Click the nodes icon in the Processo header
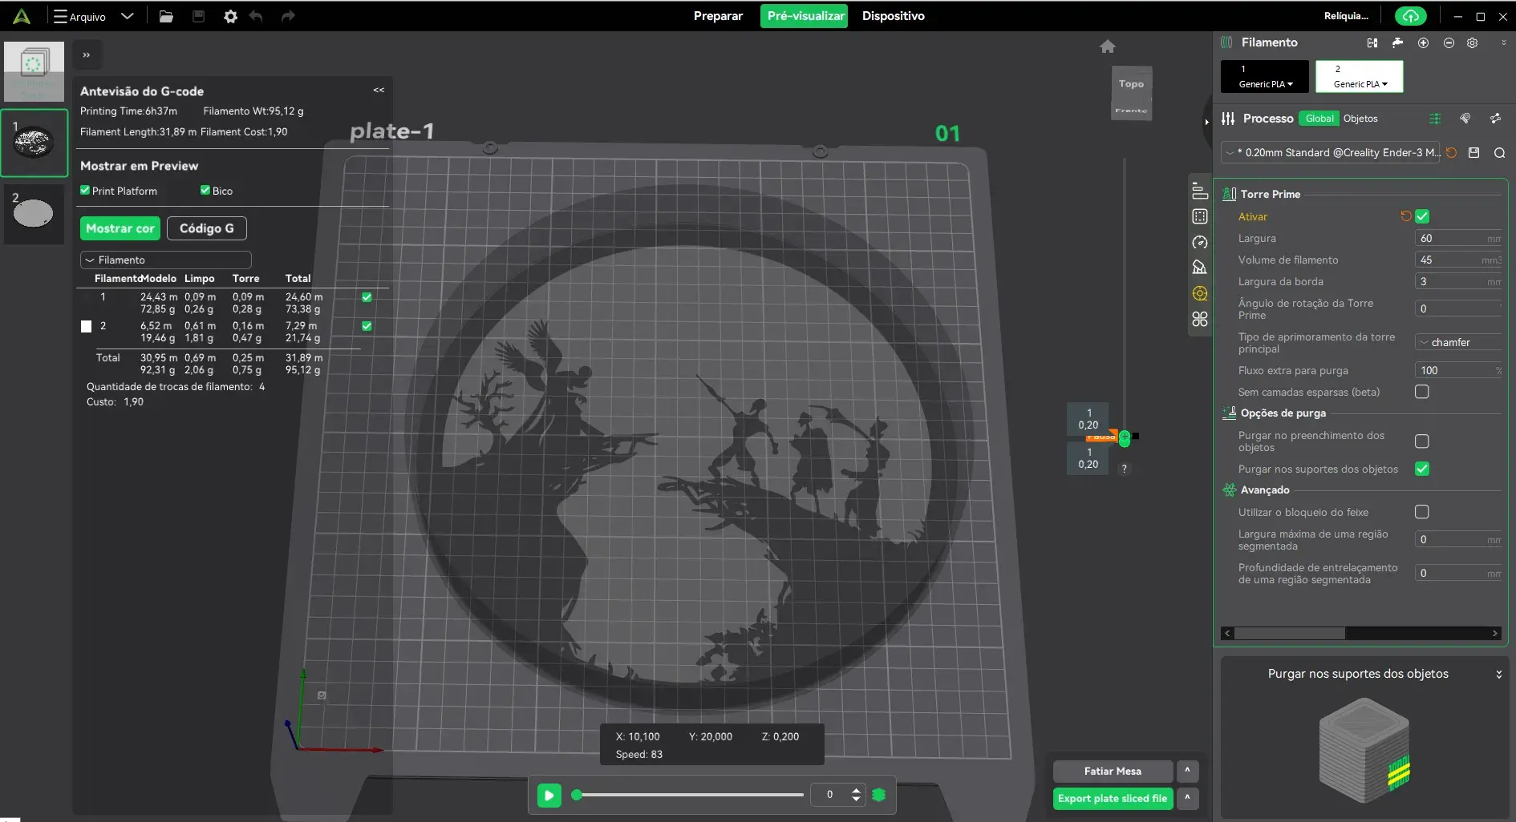The height and width of the screenshot is (822, 1516). [x=1495, y=119]
